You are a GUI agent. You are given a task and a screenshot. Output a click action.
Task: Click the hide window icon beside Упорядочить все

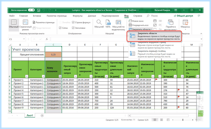click(x=155, y=25)
